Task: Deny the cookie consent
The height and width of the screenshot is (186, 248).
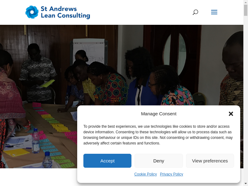Action: pyautogui.click(x=159, y=161)
